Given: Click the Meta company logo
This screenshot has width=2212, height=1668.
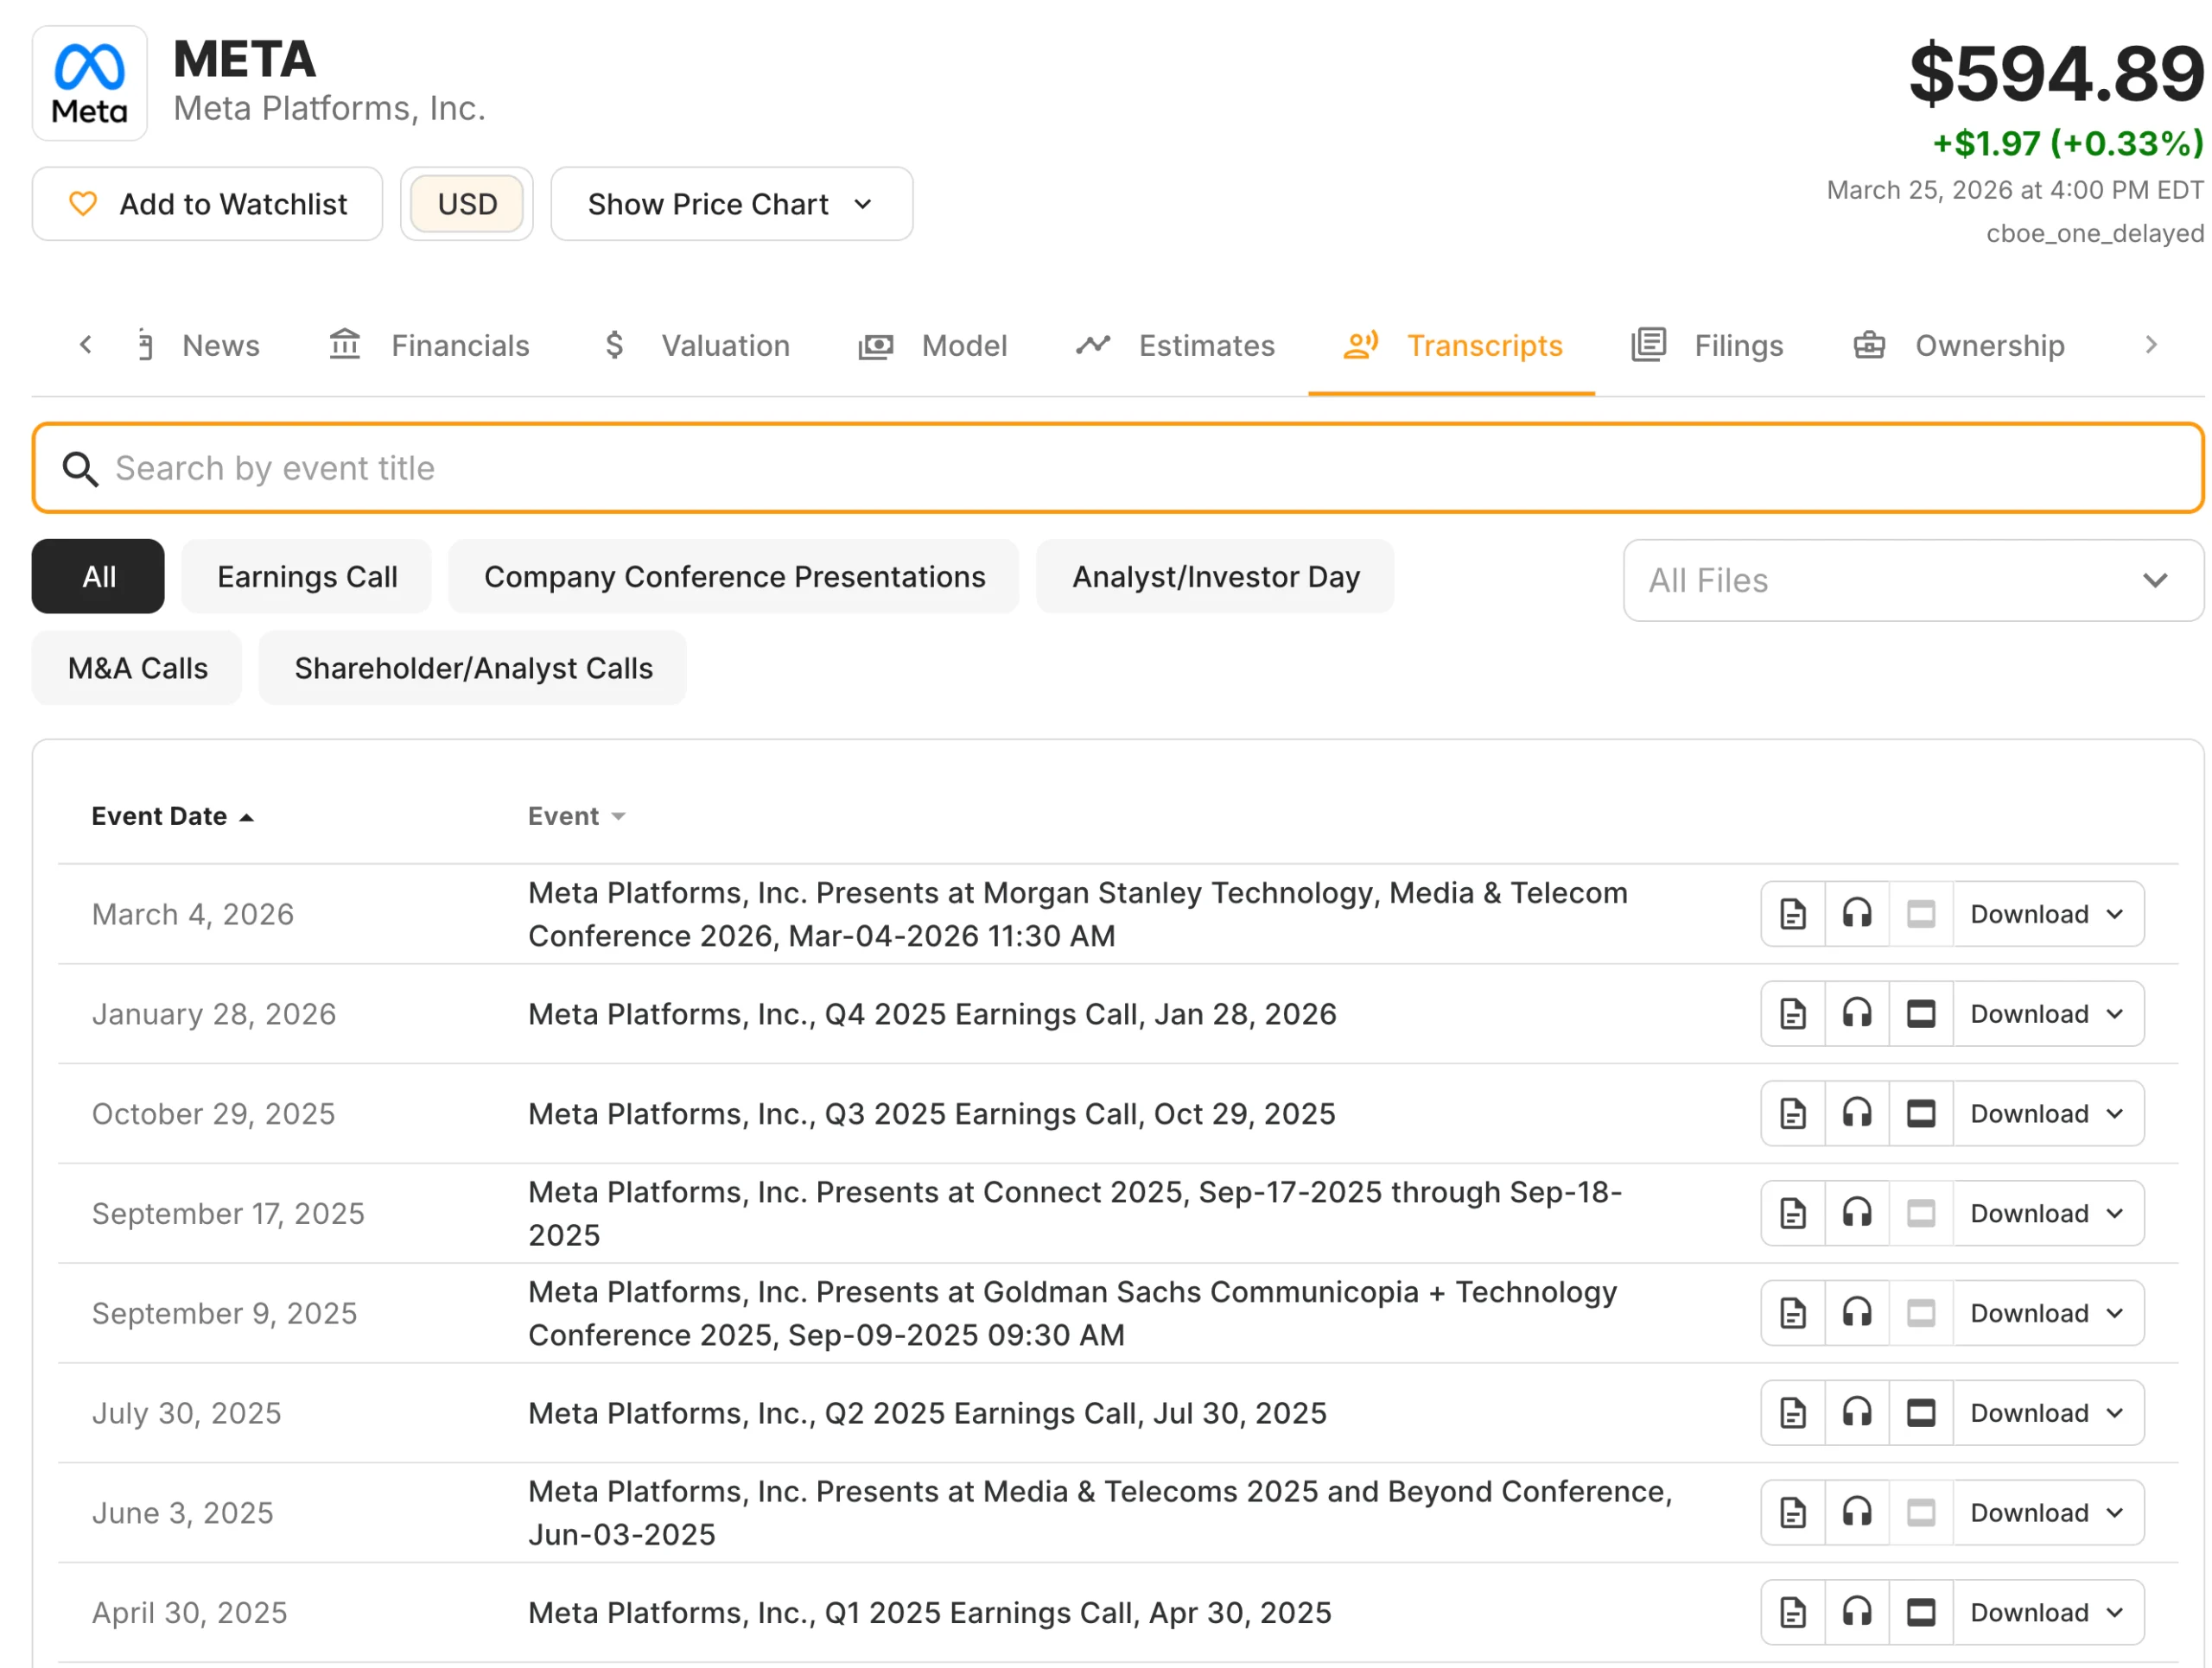Looking at the screenshot, I should pyautogui.click(x=89, y=83).
